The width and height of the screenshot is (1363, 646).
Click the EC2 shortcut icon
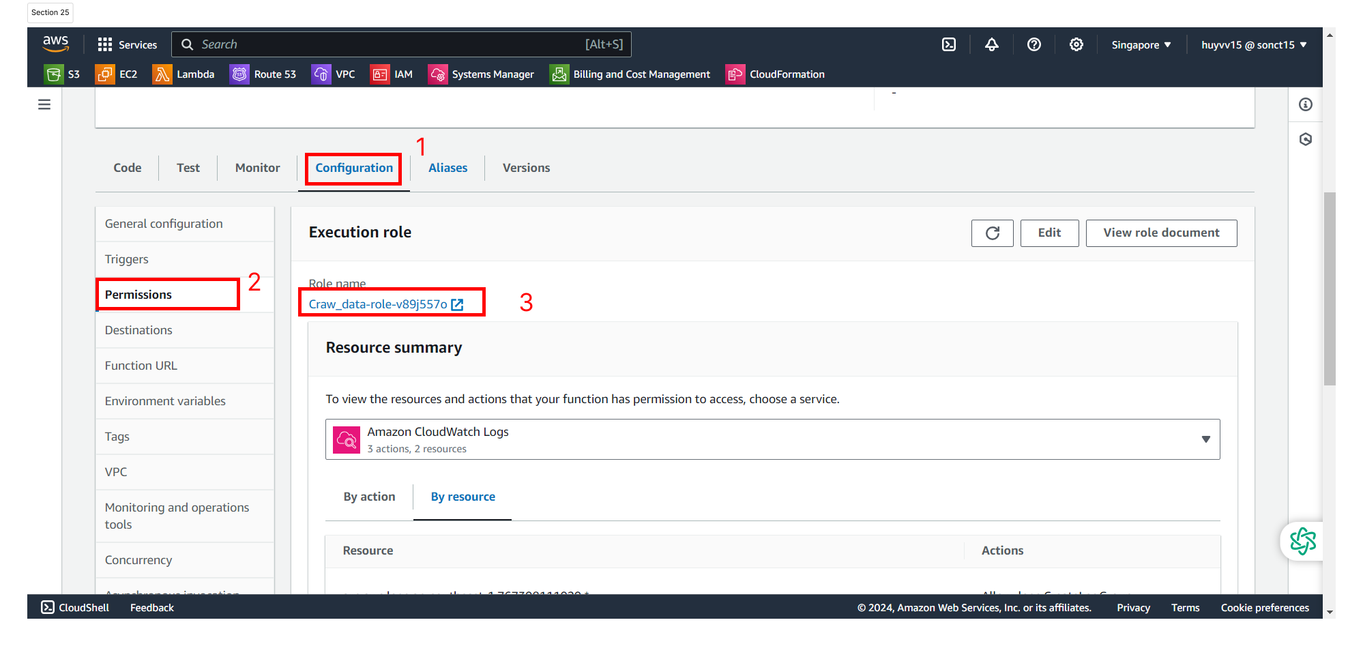[x=105, y=74]
